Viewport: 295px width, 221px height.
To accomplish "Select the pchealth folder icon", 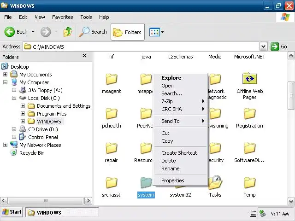I will (112, 114).
